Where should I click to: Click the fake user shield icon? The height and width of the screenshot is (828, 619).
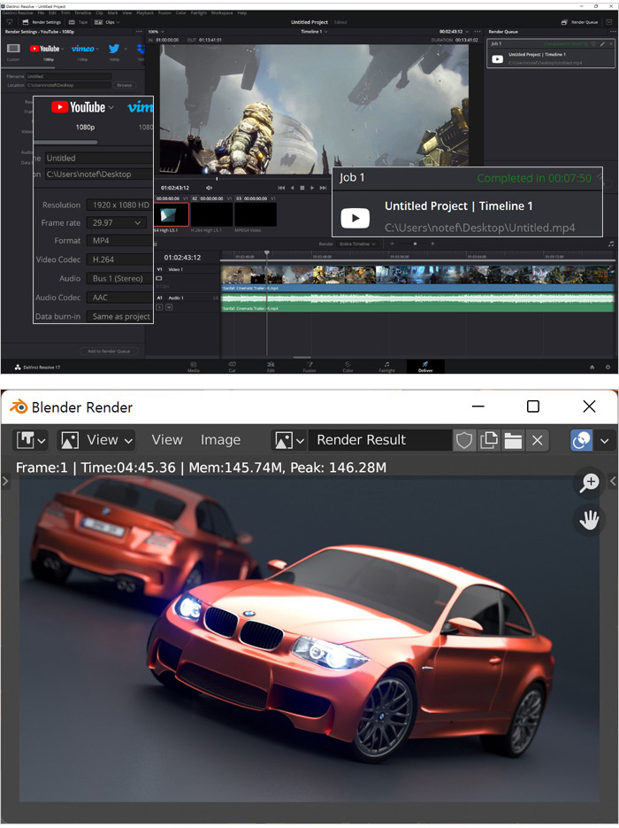pos(464,440)
